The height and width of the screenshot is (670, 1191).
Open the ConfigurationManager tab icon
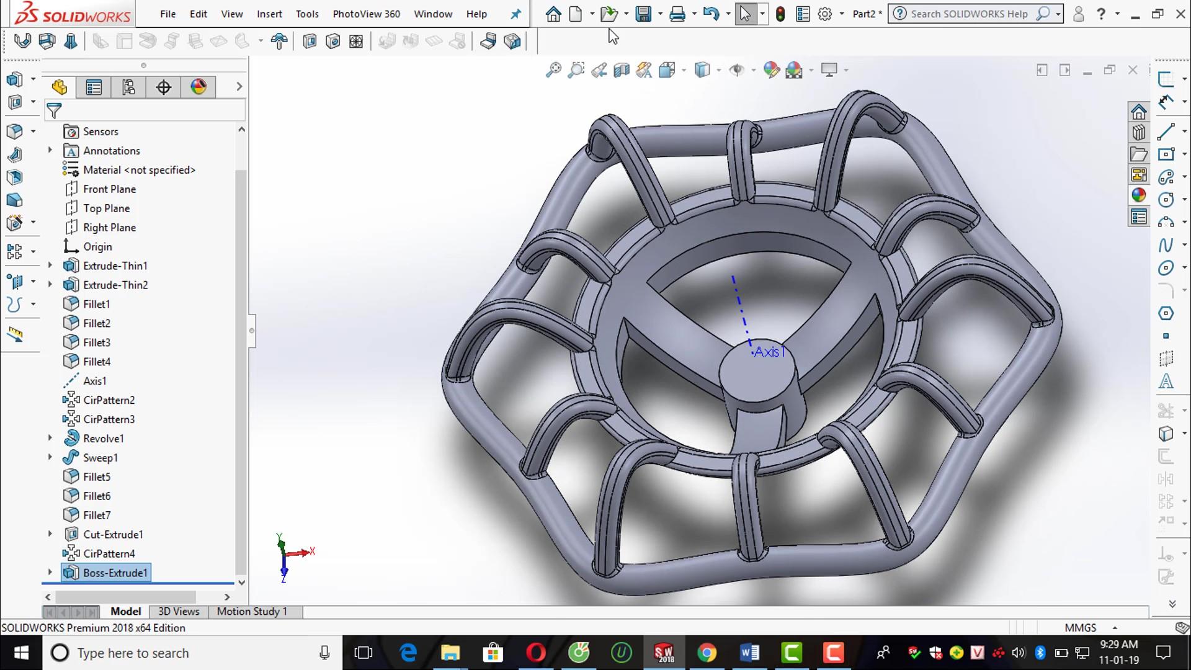[128, 87]
